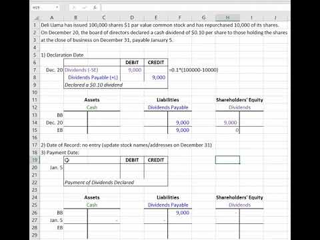The height and width of the screenshot is (240, 320).
Task: Click the Select All corner triangle
Action: pos(37,18)
